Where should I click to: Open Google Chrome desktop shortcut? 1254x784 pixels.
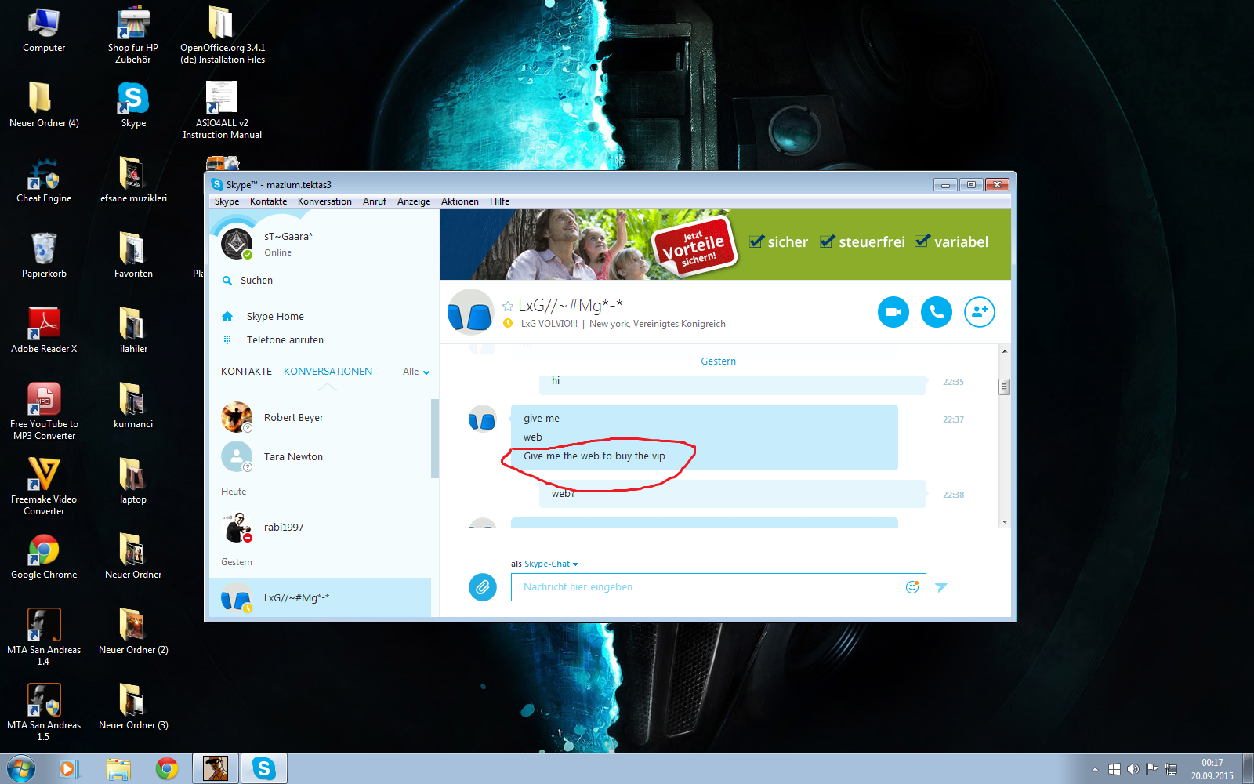(x=44, y=557)
